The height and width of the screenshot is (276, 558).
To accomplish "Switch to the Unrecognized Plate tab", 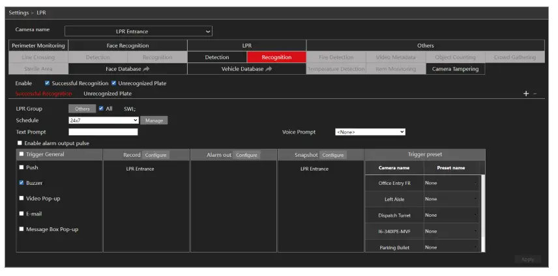I will [x=108, y=94].
